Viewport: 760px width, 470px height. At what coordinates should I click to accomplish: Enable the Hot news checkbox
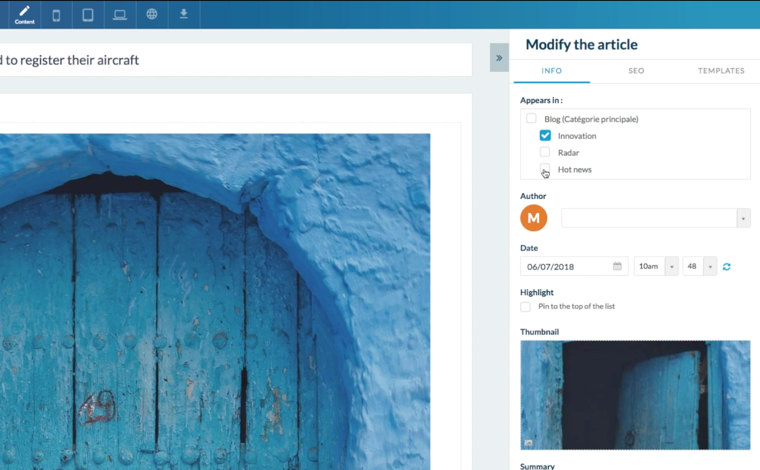545,168
